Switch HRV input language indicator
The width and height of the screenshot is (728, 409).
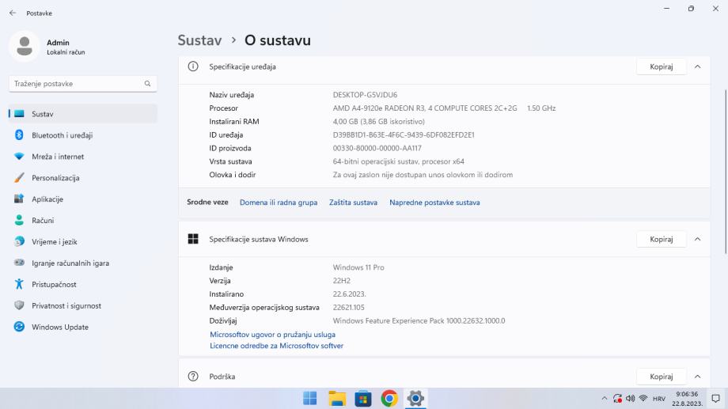tap(659, 399)
